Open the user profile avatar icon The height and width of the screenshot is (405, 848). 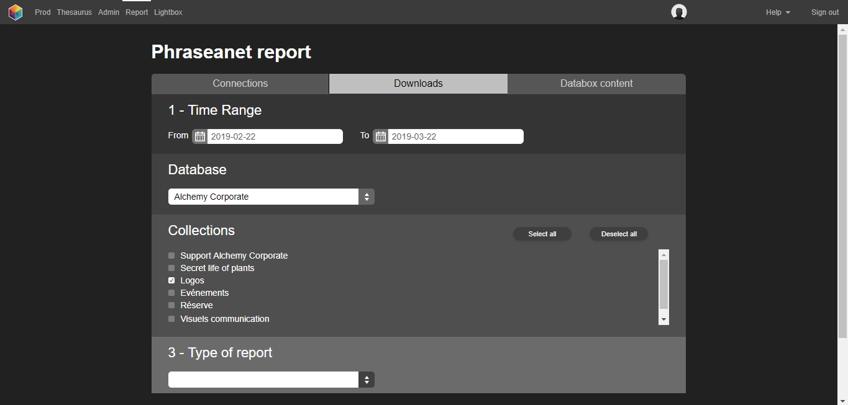(679, 12)
